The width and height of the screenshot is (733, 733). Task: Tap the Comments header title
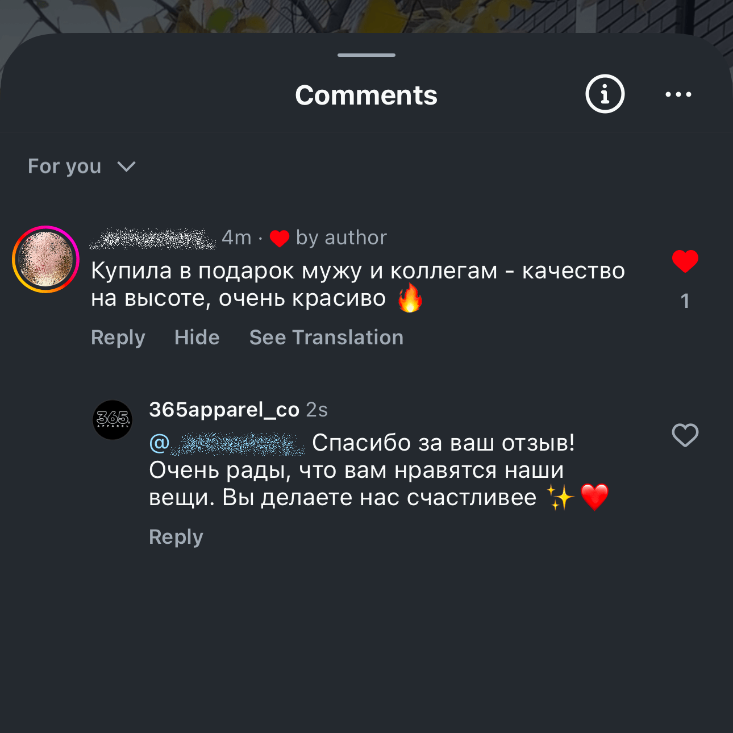pyautogui.click(x=366, y=95)
